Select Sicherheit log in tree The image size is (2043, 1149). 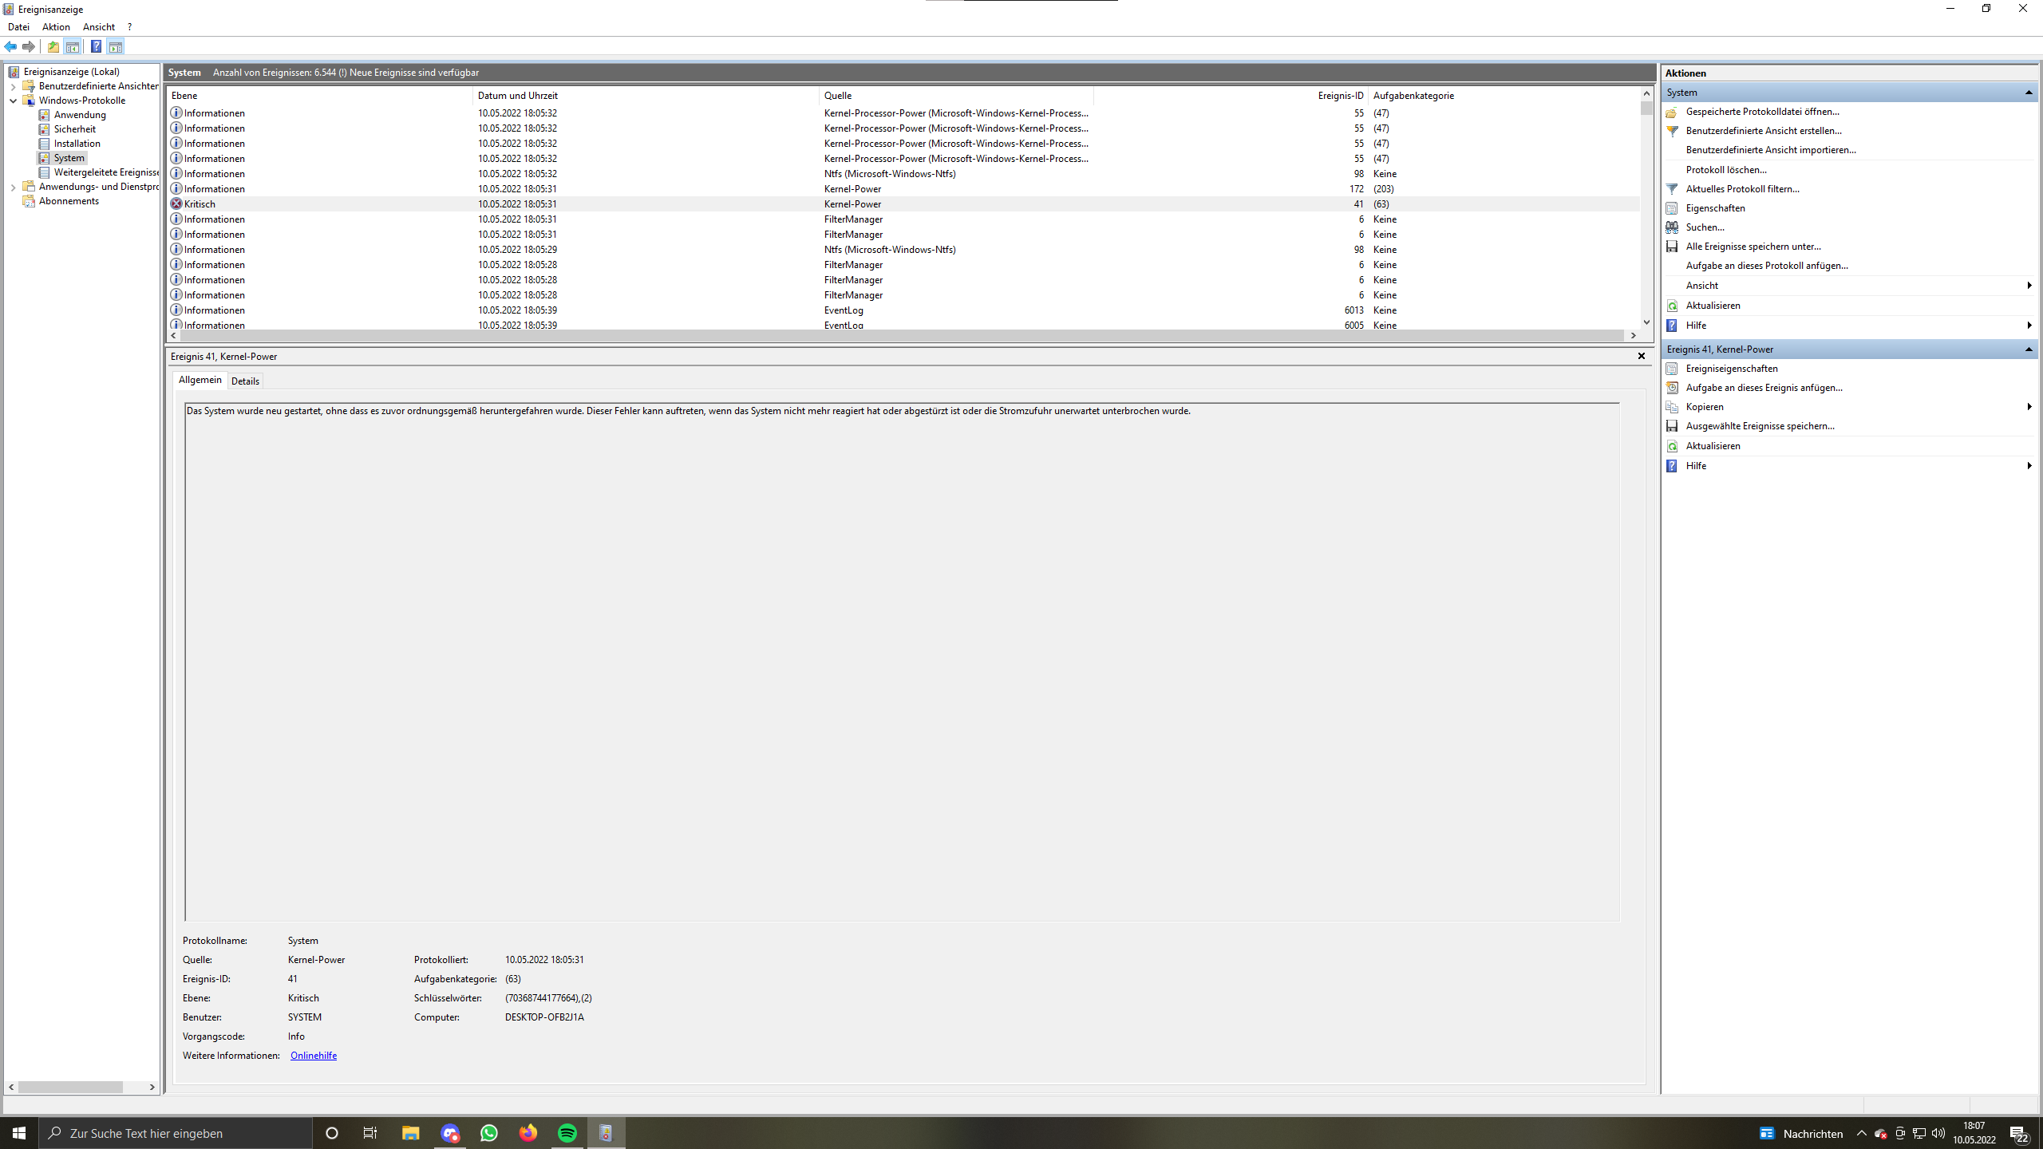tap(74, 129)
